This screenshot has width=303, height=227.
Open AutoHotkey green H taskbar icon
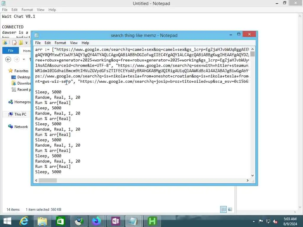152,221
